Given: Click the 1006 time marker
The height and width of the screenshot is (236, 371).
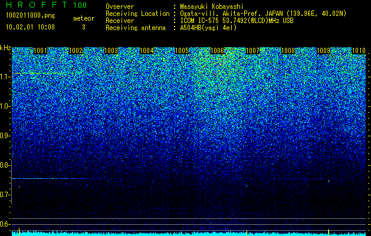Looking at the screenshot, I should 218,51.
